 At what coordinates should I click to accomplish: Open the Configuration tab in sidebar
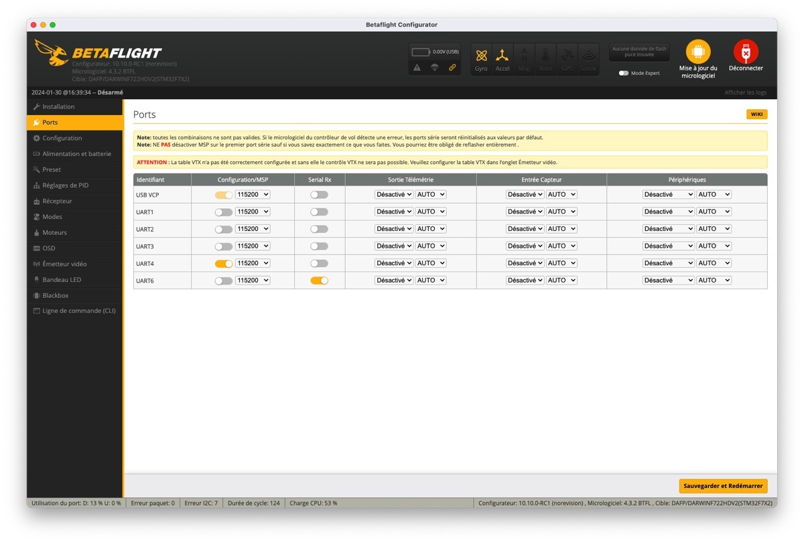[x=75, y=138]
